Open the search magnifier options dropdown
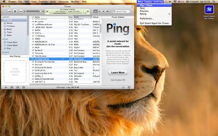The width and height of the screenshot is (218, 136). [114, 11]
